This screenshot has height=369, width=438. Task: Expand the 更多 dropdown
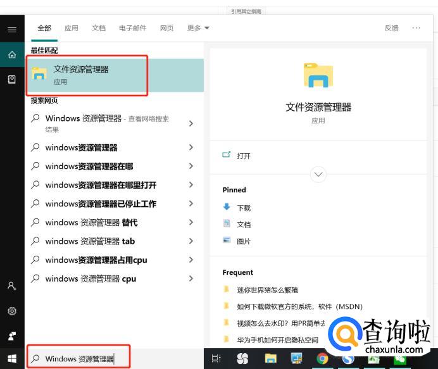(x=198, y=28)
